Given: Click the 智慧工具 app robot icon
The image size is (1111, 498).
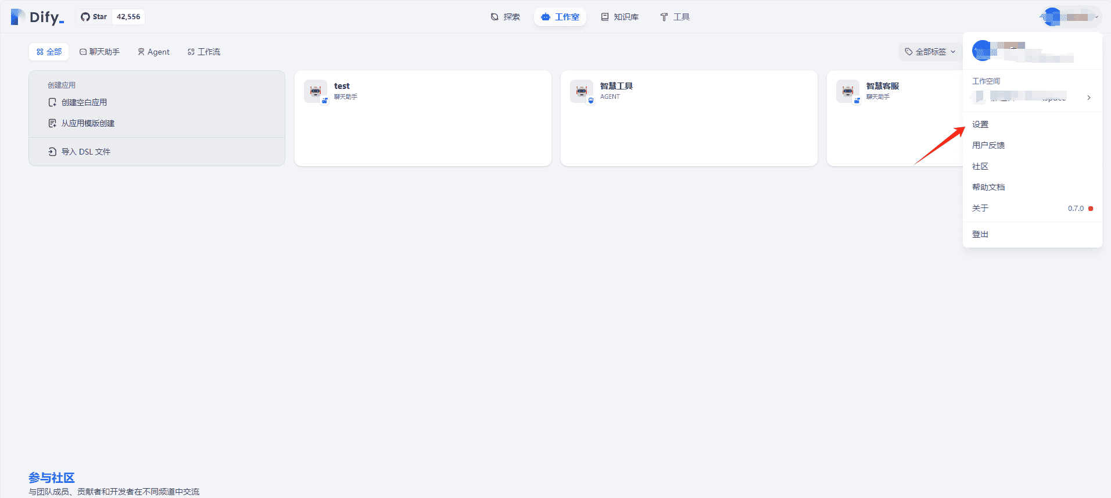Looking at the screenshot, I should tap(582, 91).
